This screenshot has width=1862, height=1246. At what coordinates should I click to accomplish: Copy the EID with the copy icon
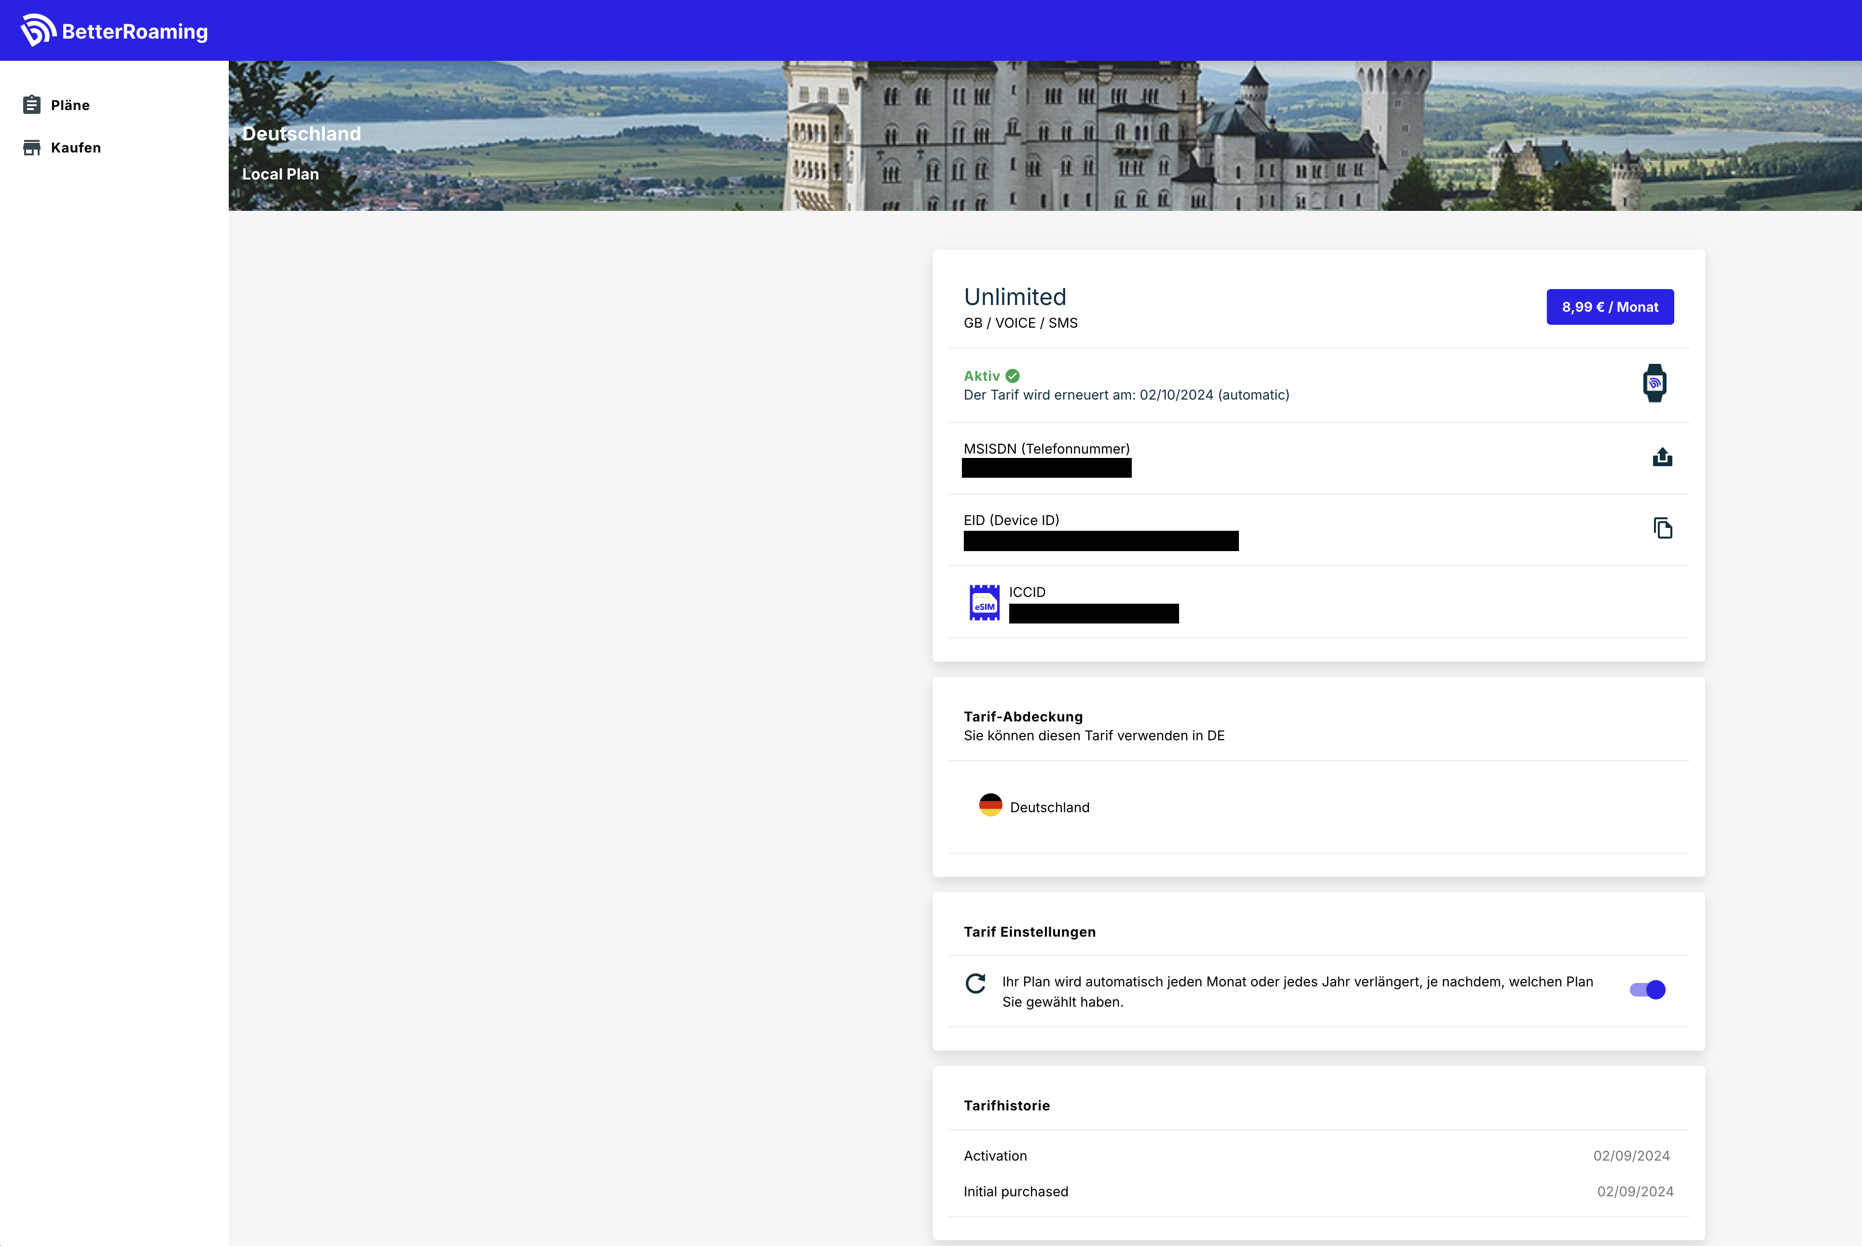(1663, 528)
